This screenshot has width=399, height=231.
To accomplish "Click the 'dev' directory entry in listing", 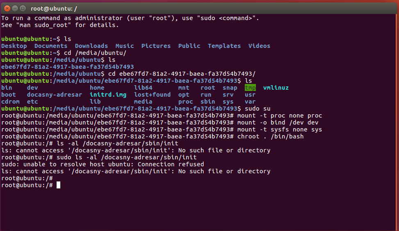I will point(32,88).
